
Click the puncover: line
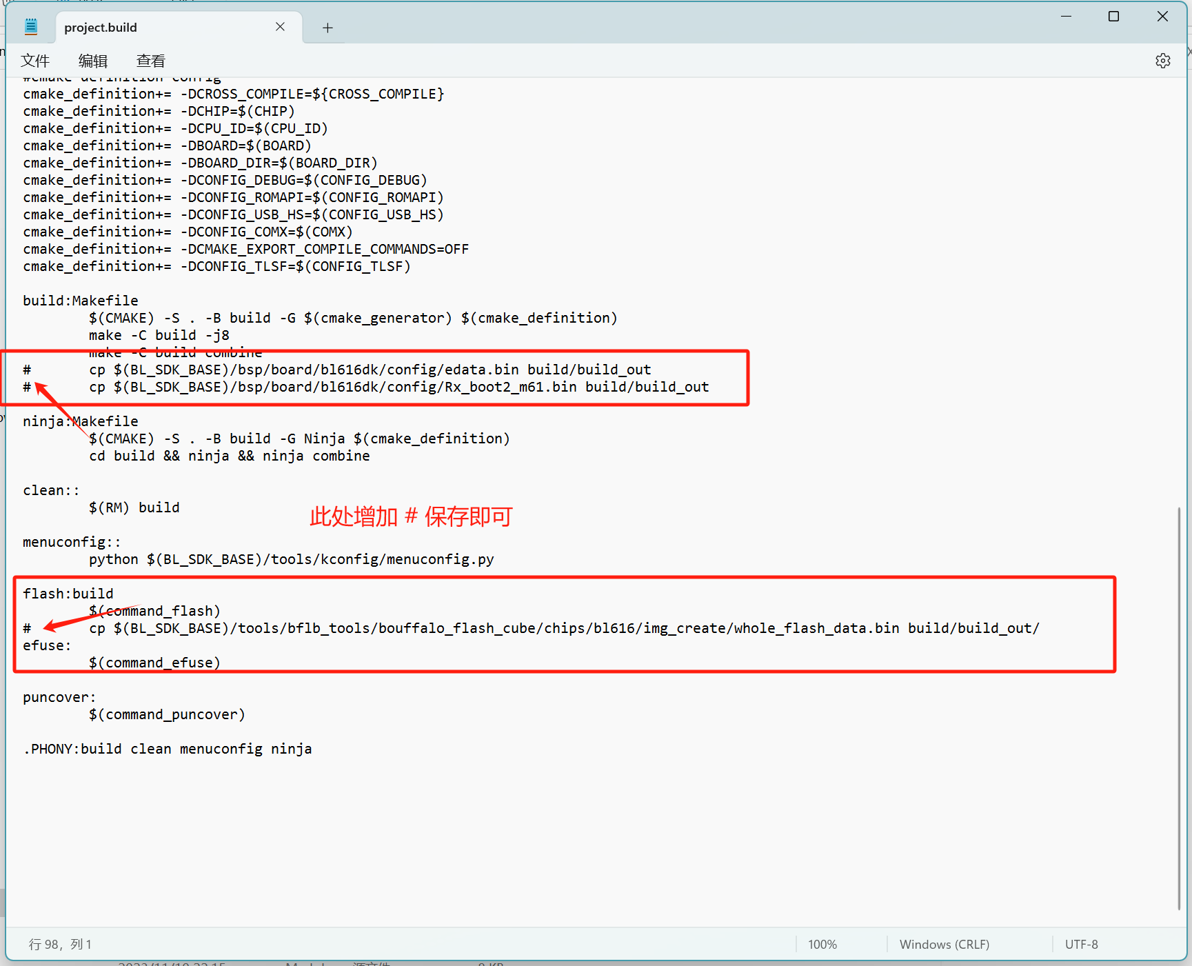click(59, 697)
